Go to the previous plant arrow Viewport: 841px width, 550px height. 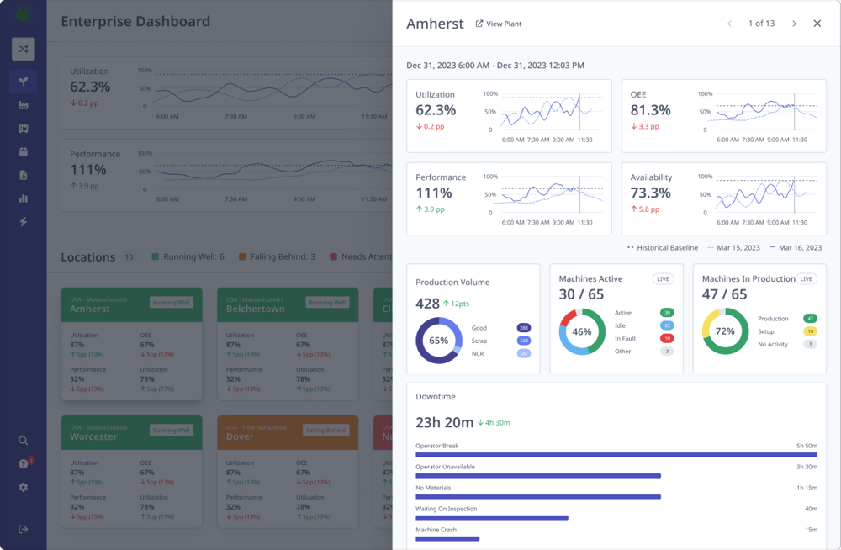[729, 24]
